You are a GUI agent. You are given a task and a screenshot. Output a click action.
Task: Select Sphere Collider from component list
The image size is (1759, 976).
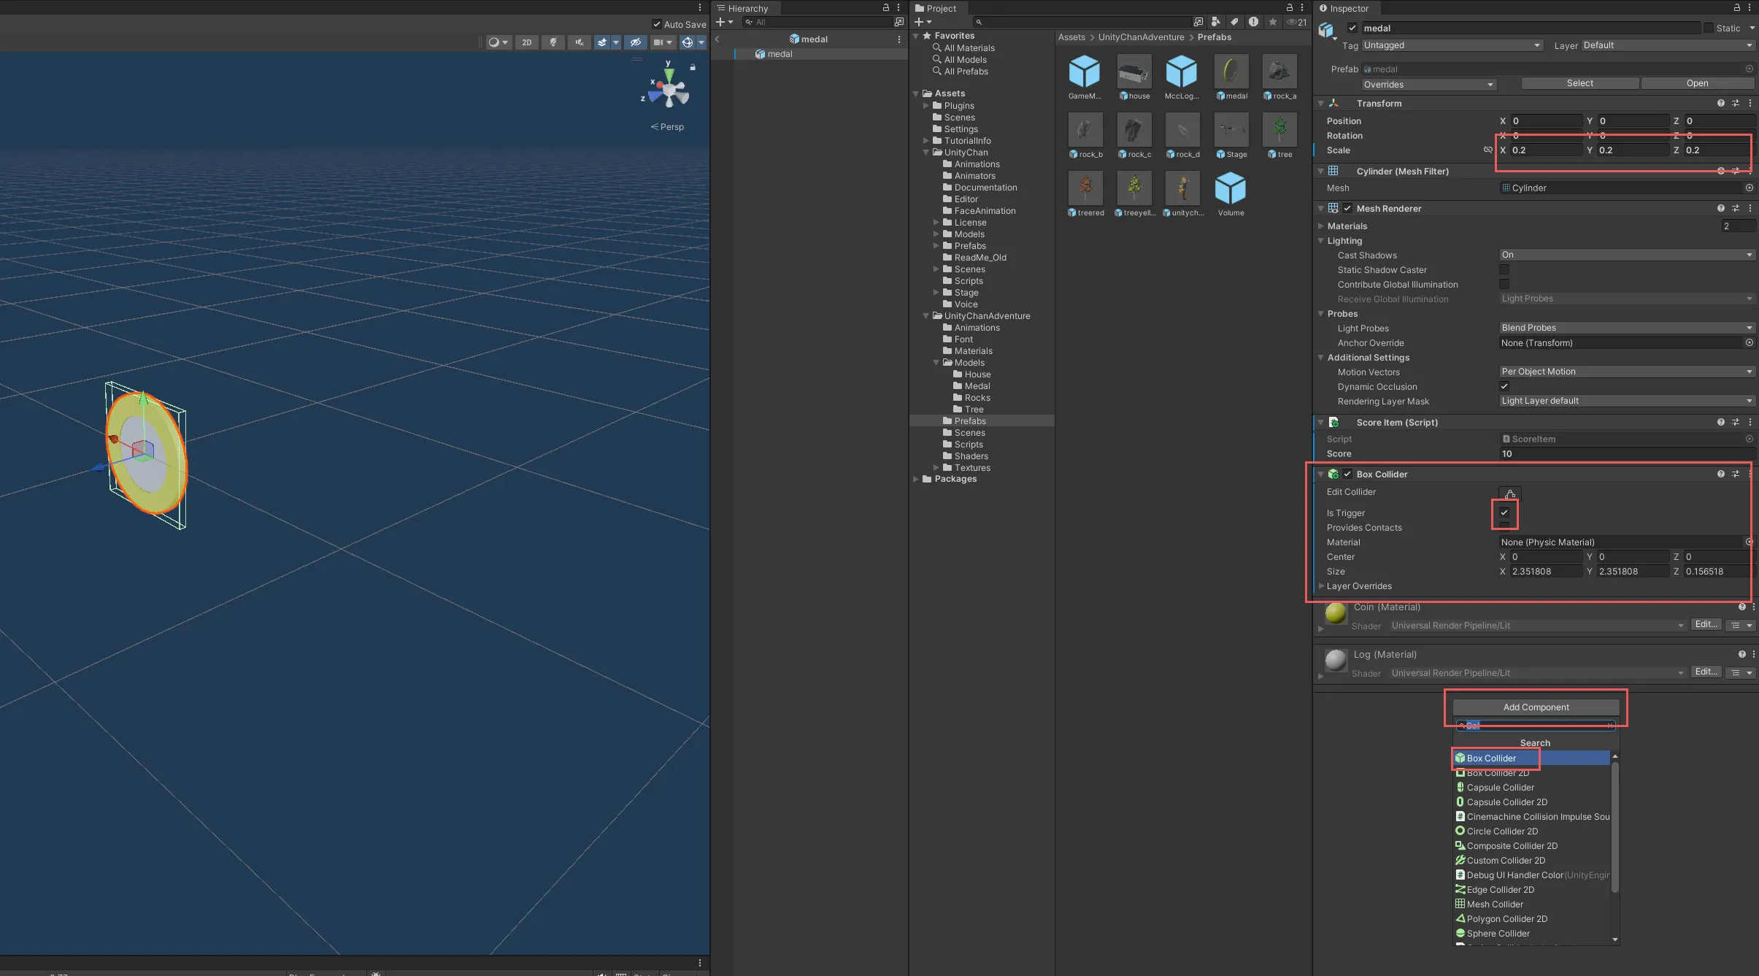coord(1498,934)
